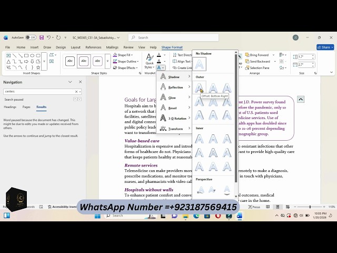Open the 3-D Rotation submenu
This screenshot has height=253, width=337.
click(174, 118)
